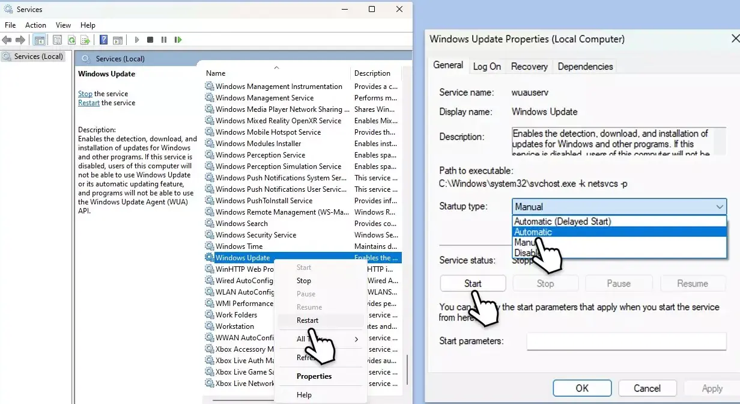Click the back navigation arrow icon
This screenshot has height=404, width=740.
7,40
